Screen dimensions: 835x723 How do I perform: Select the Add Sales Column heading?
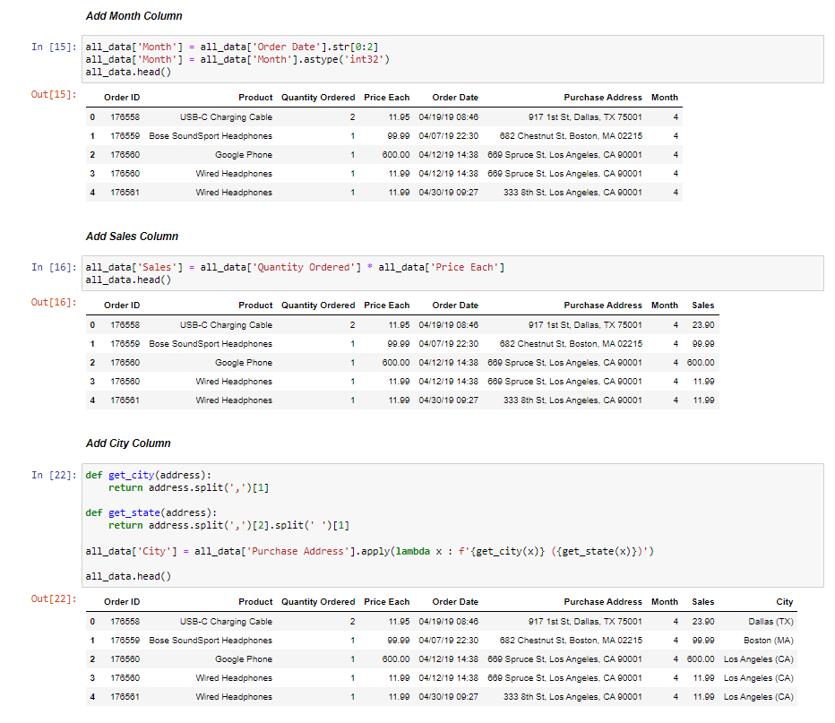pyautogui.click(x=131, y=236)
